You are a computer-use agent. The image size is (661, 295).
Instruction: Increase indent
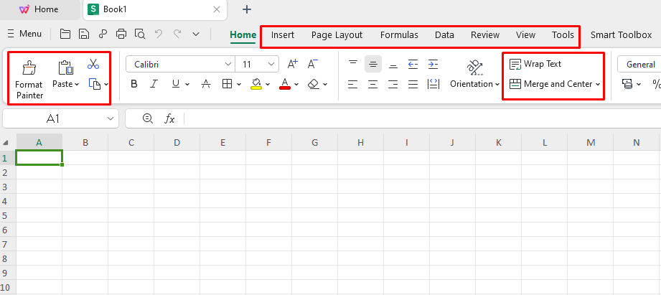click(x=433, y=64)
